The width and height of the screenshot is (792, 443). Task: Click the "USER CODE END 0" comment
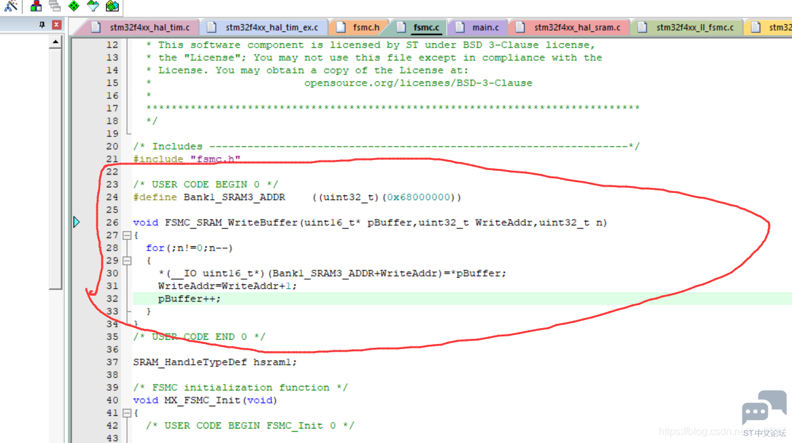click(x=199, y=336)
